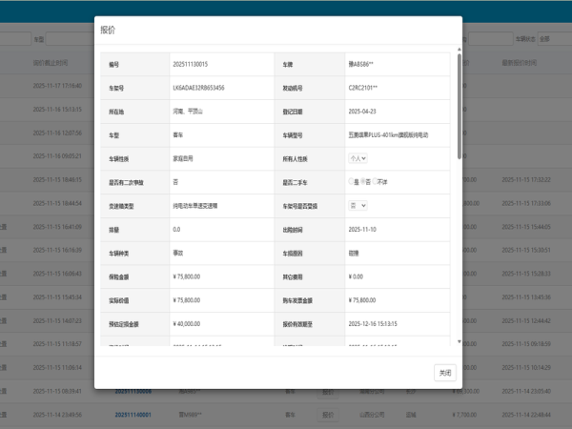Image resolution: width=572 pixels, height=429 pixels.
Task: Open record link 202511130008 in background table
Action: point(133,391)
